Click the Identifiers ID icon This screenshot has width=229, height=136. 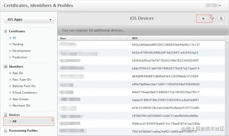click(x=5, y=67)
